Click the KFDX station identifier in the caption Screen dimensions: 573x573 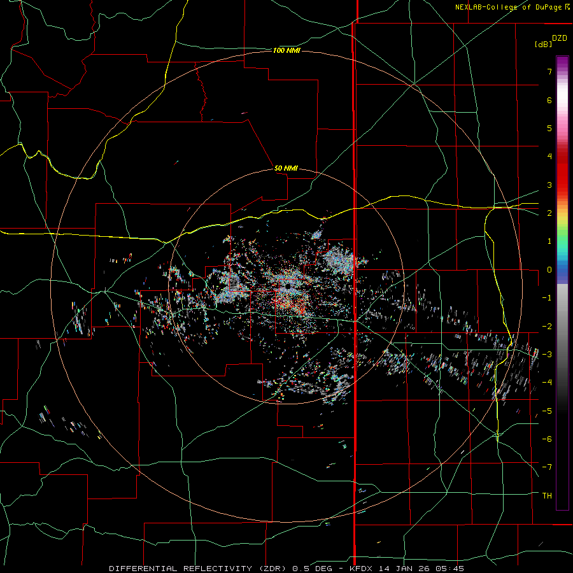(361, 569)
